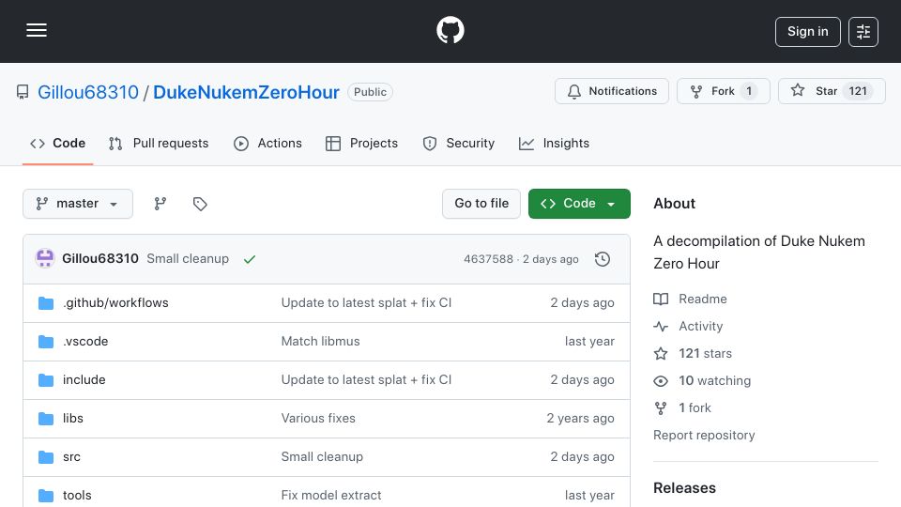Open the Projects tab
Viewport: 901px width, 507px height.
[x=361, y=143]
